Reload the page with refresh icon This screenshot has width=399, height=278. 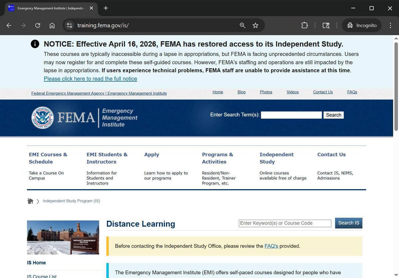[38, 25]
